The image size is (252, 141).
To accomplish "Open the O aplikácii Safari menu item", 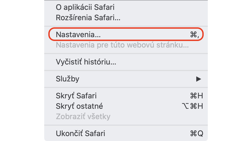I will tap(126, 7).
